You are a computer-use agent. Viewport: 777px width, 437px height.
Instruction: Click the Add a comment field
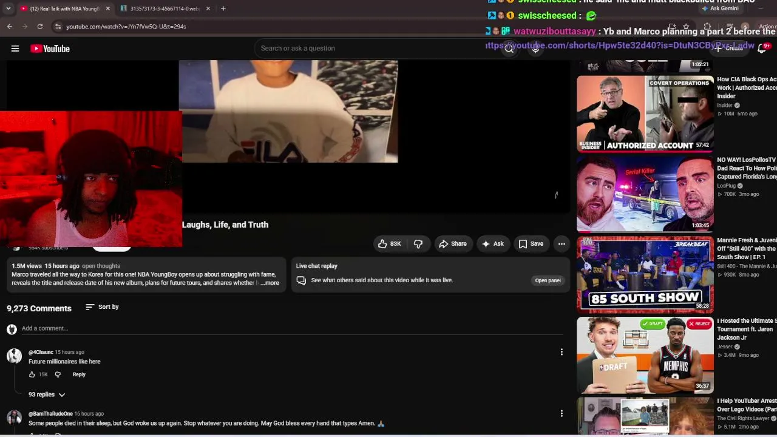pyautogui.click(x=292, y=328)
